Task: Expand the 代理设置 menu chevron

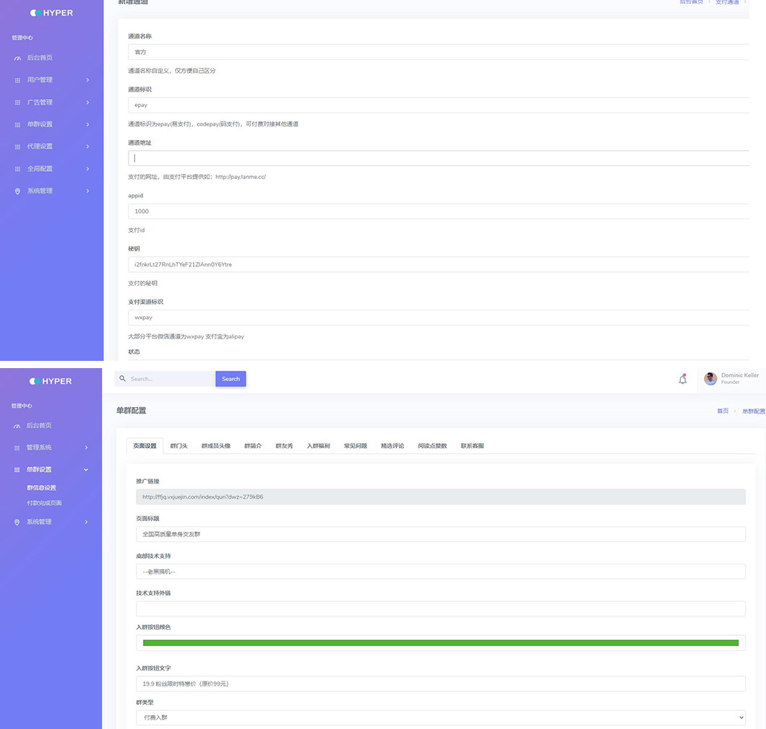Action: click(88, 147)
